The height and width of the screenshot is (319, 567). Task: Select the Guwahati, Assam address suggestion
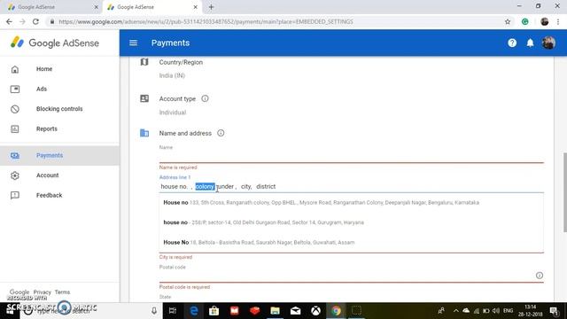tap(351, 242)
